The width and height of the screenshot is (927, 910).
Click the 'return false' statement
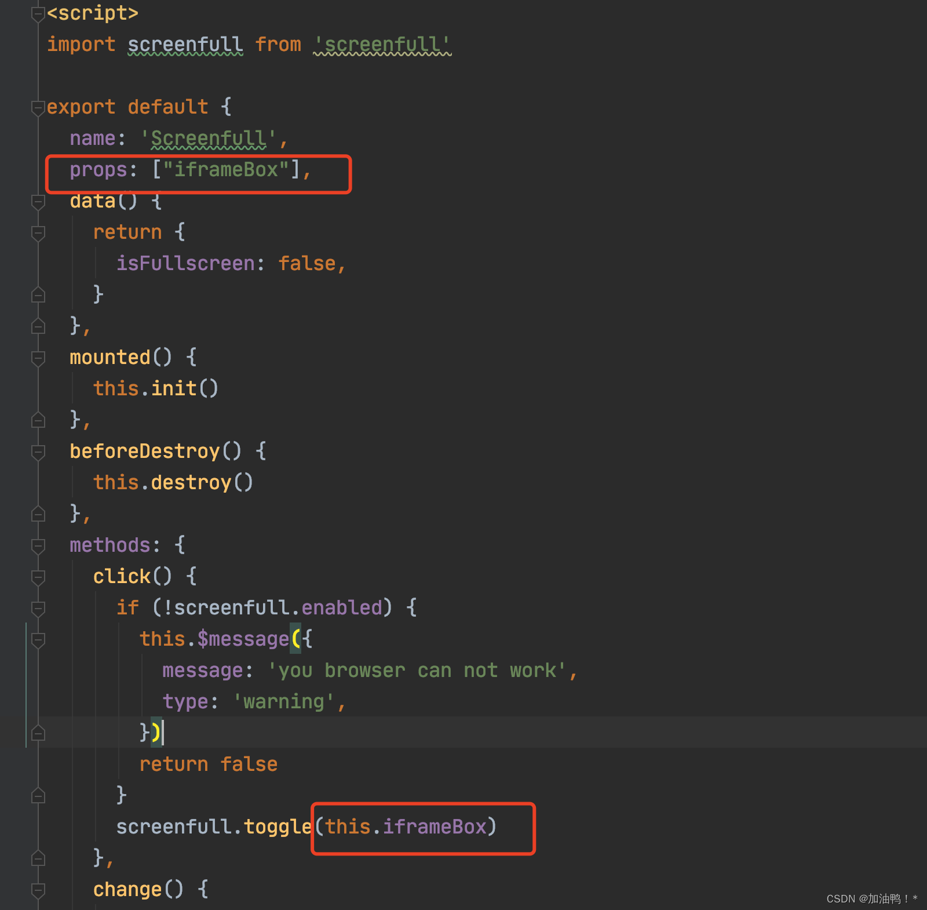click(x=209, y=764)
